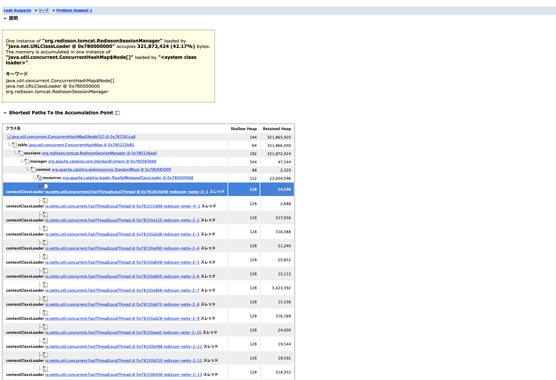Open StandardRoot @ 0x780083900 link
This screenshot has width=556, height=380.
(111, 170)
